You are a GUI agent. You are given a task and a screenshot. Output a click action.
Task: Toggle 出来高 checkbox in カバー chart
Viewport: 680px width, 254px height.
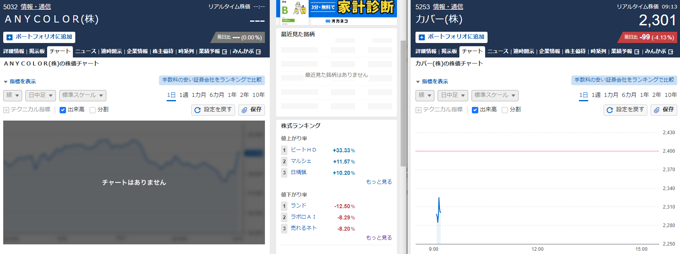point(475,110)
